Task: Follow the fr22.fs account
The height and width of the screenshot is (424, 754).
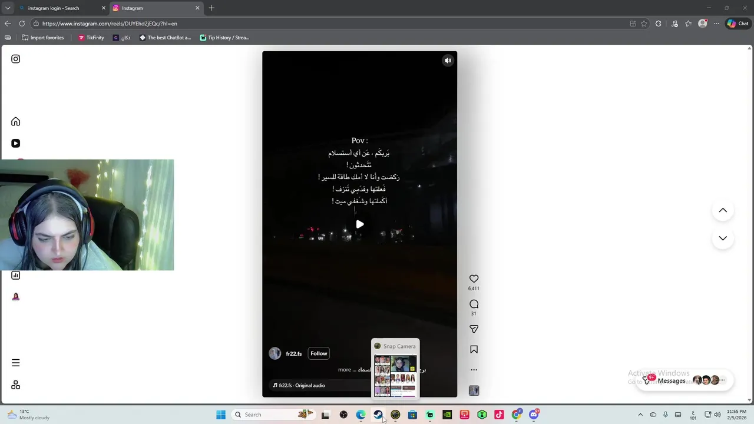Action: (x=319, y=353)
